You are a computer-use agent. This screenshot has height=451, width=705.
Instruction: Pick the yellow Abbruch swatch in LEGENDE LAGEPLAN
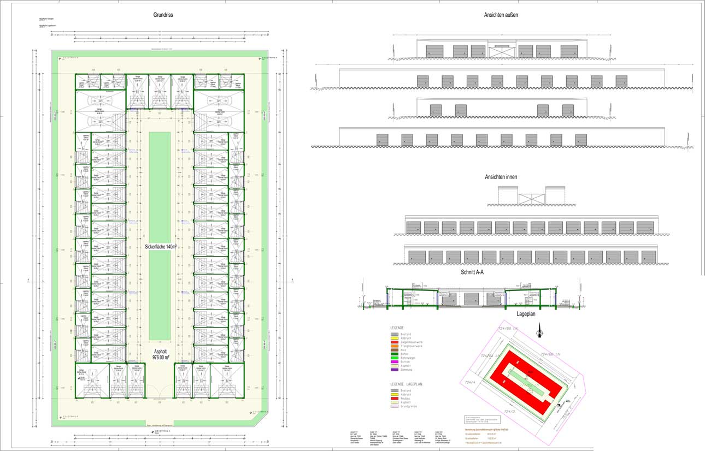coord(395,394)
